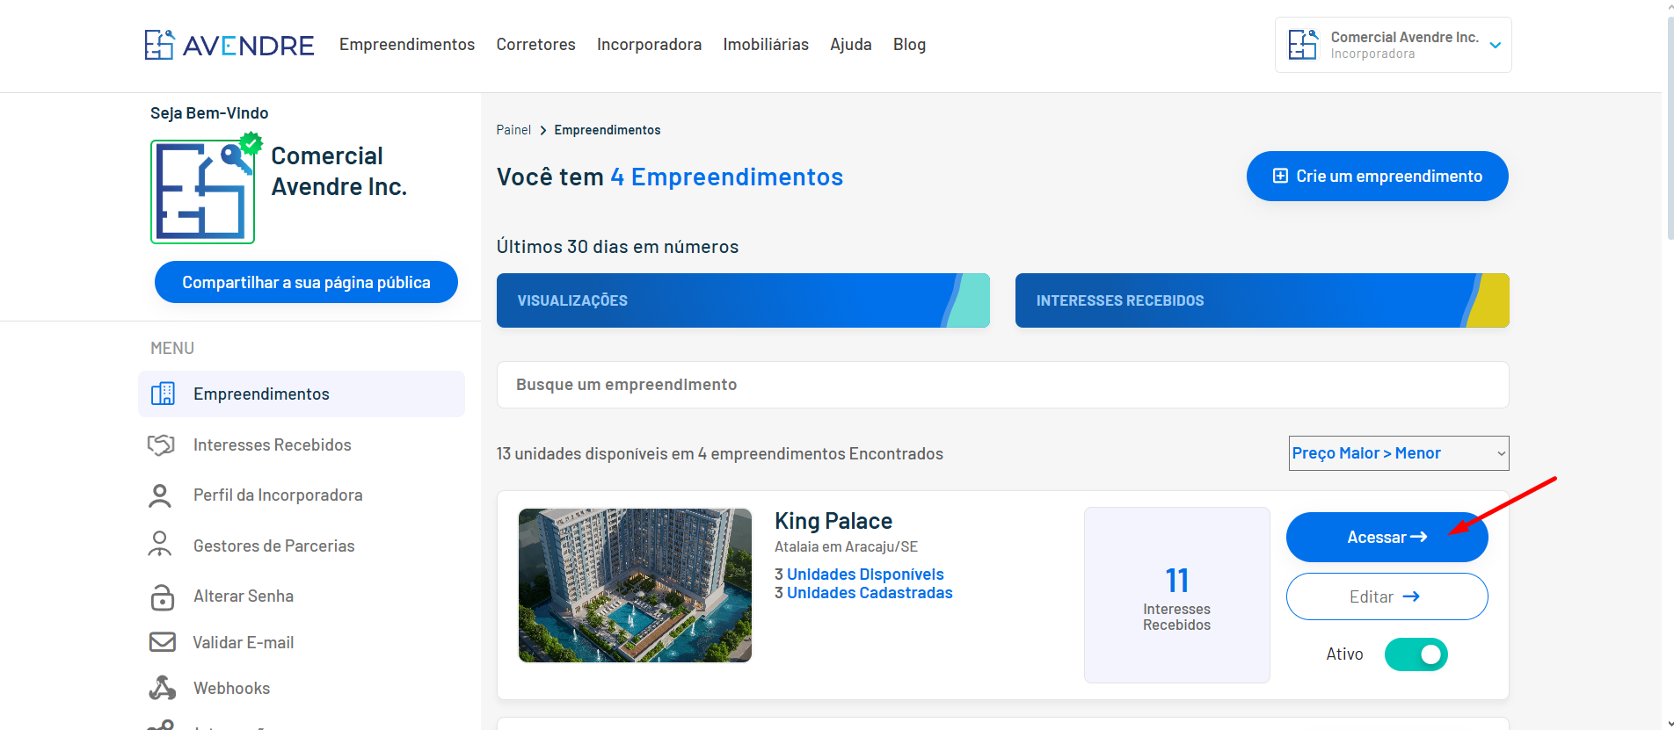Click the person icon for Perfil da Incorporadora
The width and height of the screenshot is (1674, 730).
pyautogui.click(x=160, y=495)
